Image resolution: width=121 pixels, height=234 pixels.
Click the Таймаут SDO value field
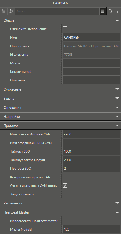[91, 151]
